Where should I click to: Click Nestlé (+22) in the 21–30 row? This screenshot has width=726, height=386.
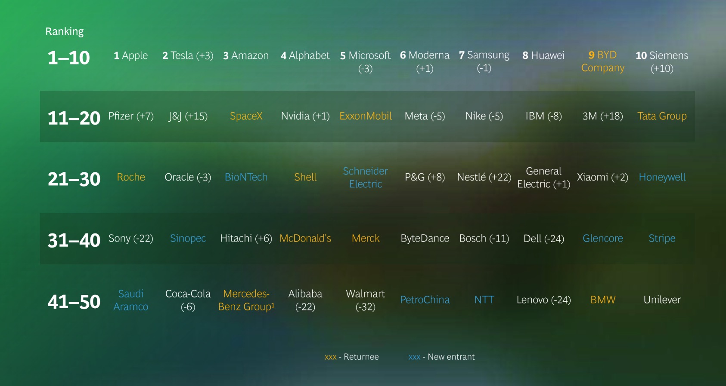[x=484, y=177]
